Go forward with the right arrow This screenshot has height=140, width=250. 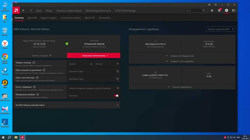click(x=31, y=11)
